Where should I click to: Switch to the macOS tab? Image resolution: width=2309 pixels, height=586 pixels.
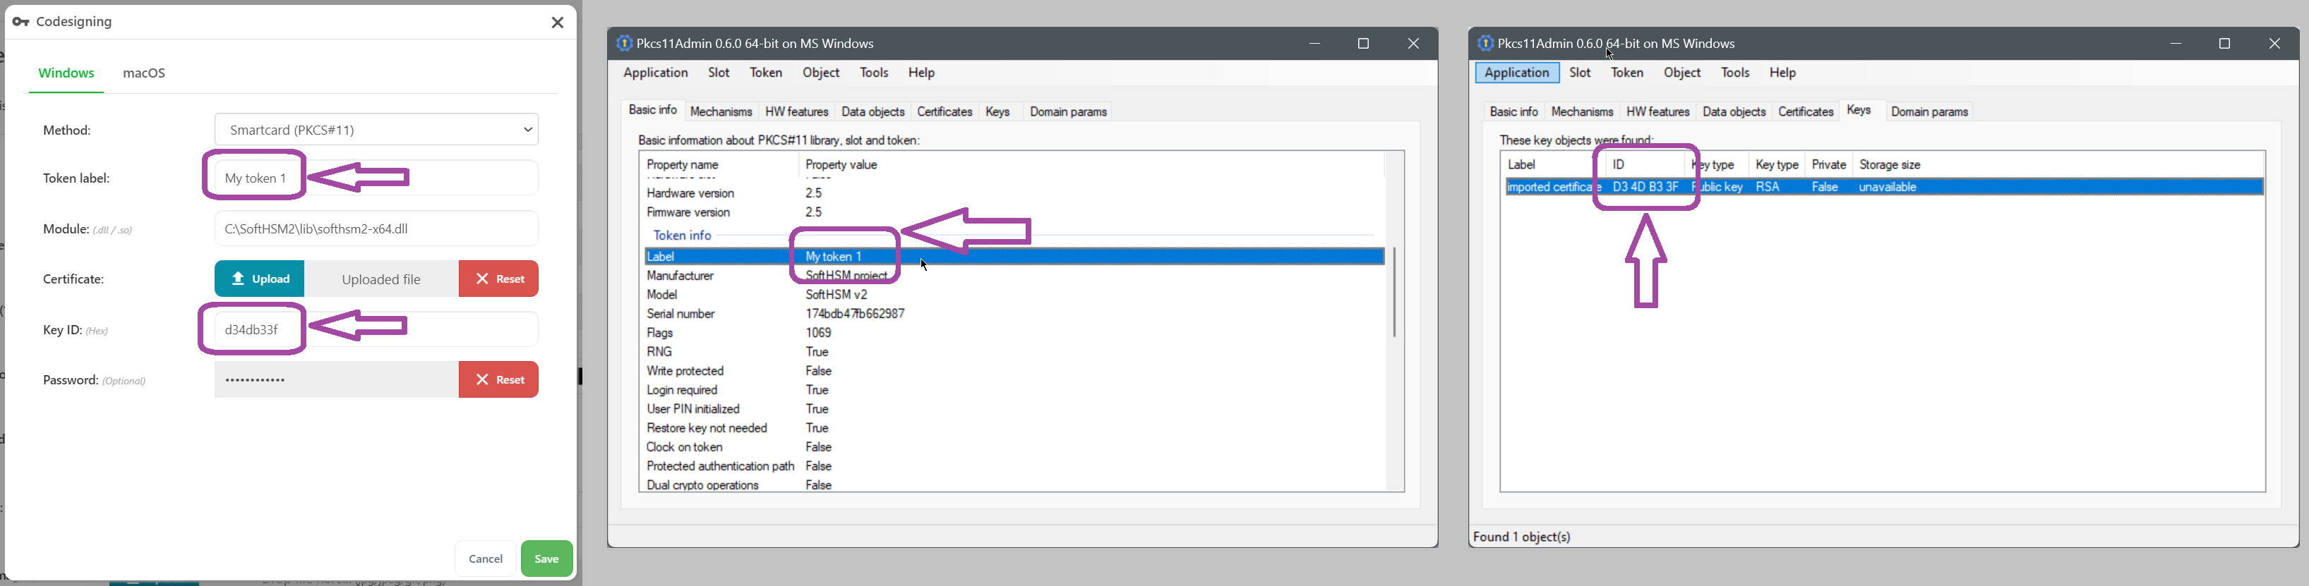tap(144, 73)
